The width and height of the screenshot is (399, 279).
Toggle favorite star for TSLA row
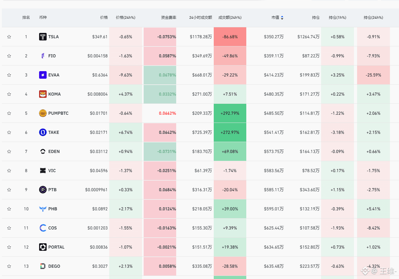coord(9,37)
